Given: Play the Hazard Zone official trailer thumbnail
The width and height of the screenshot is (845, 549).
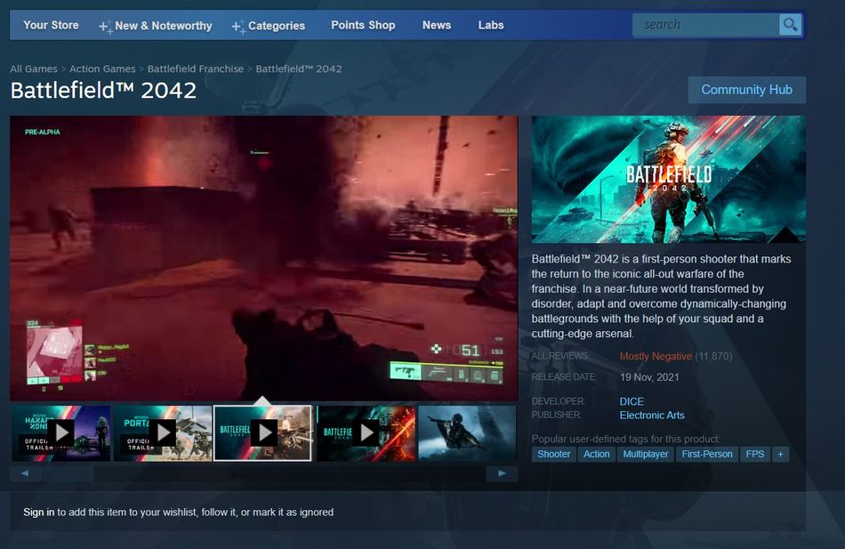Looking at the screenshot, I should (60, 433).
